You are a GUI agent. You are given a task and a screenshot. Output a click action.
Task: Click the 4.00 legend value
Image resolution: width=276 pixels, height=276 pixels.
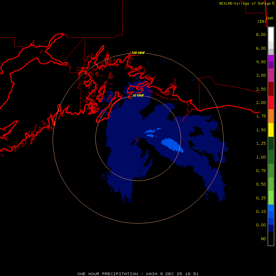coord(261,62)
